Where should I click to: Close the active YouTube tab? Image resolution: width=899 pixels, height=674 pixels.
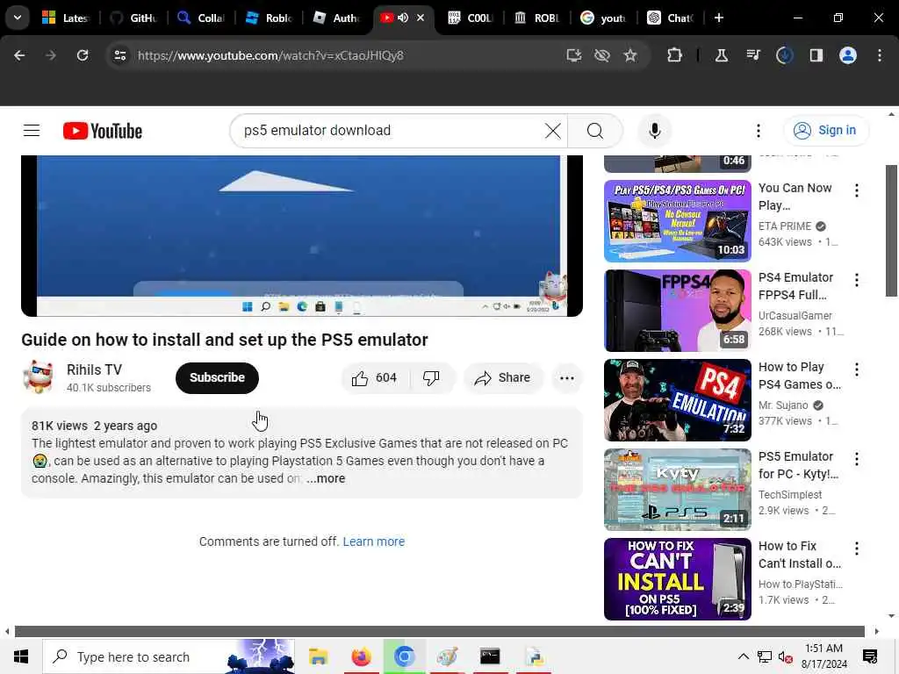421,18
